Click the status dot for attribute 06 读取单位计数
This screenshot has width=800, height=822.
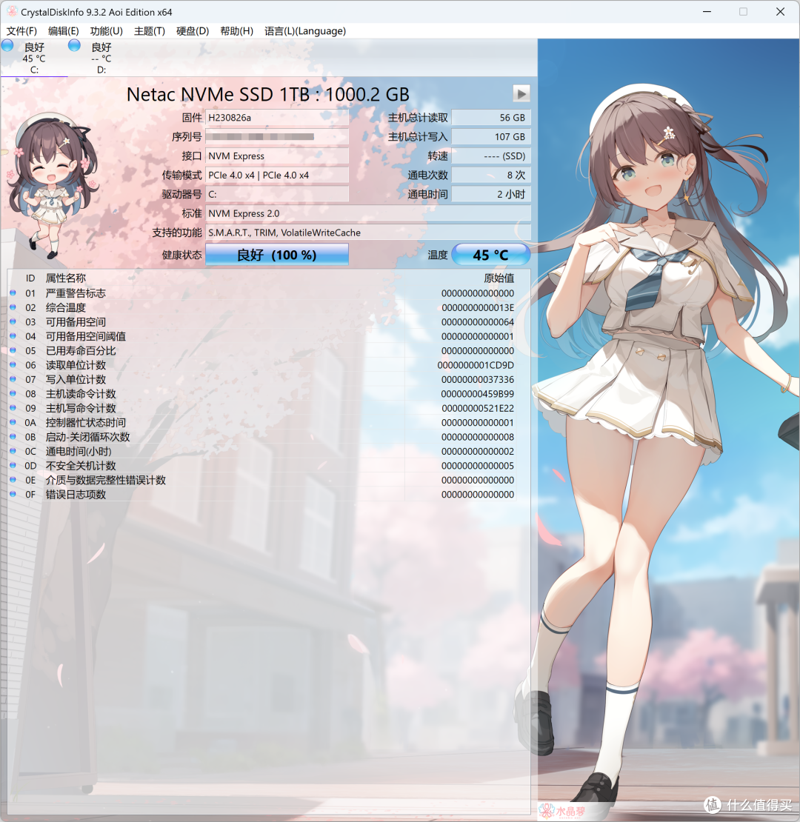[13, 364]
